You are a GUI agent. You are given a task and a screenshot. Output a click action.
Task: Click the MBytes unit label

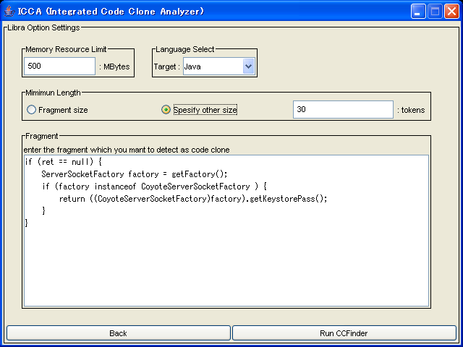114,67
